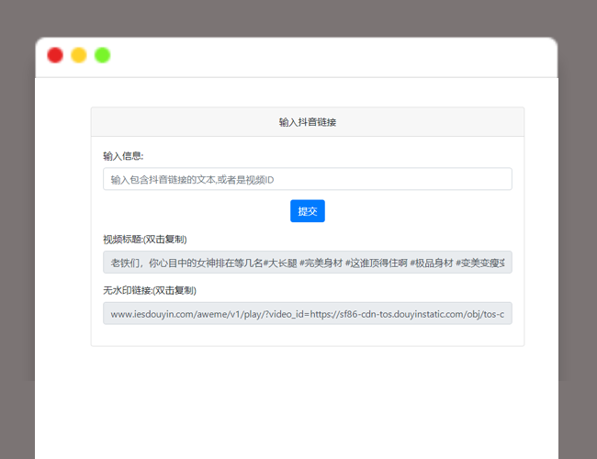Click the 视频标题 output text field
Viewport: 597px width, 459px height.
pyautogui.click(x=307, y=263)
